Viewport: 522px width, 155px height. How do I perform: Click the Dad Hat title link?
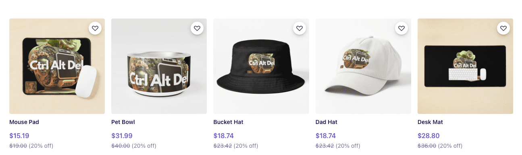(x=327, y=122)
